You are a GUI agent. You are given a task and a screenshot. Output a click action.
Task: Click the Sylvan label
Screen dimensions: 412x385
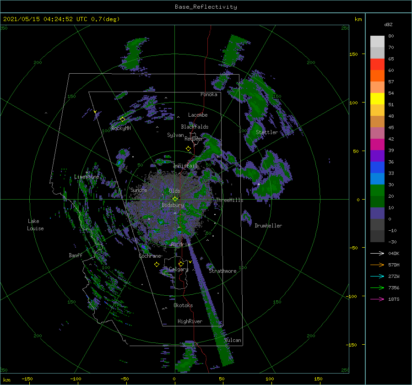175,135
